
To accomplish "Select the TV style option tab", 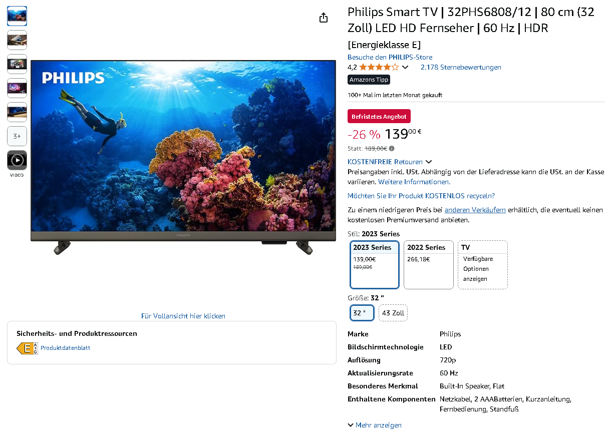I will (x=483, y=265).
